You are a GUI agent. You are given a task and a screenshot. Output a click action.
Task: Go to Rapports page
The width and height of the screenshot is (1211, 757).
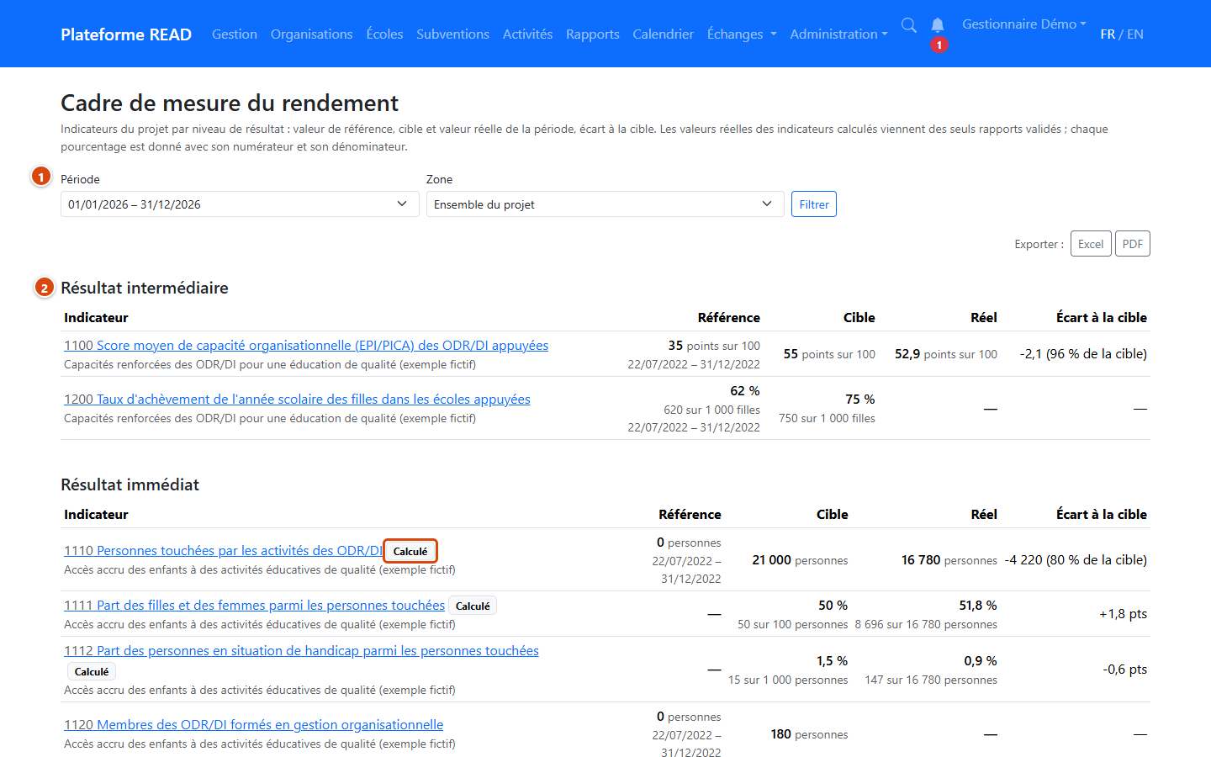(593, 34)
